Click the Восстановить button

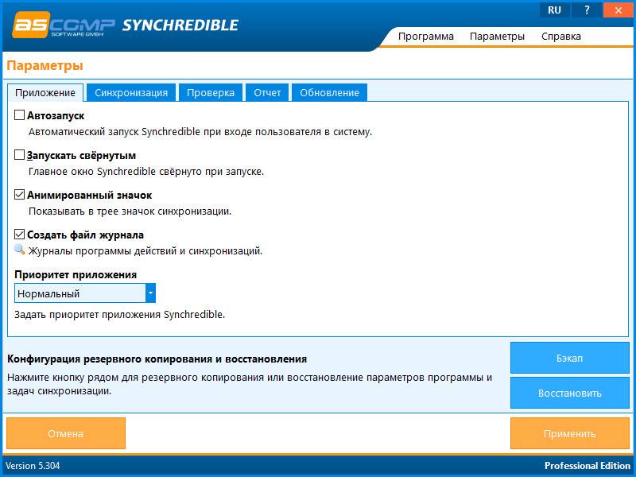(569, 393)
